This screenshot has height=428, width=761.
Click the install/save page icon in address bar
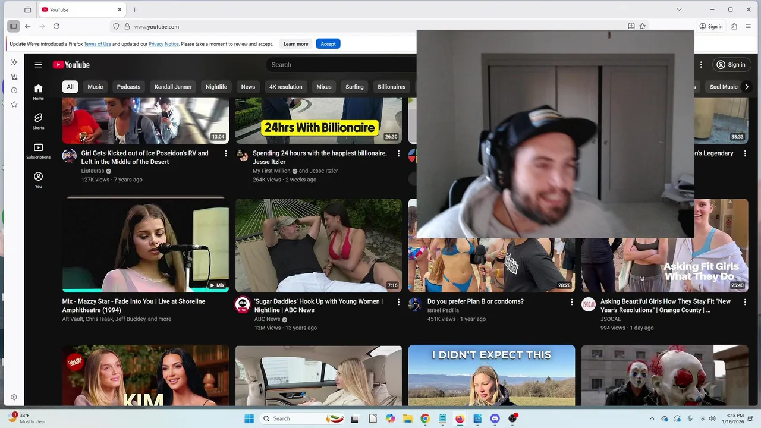pyautogui.click(x=631, y=26)
